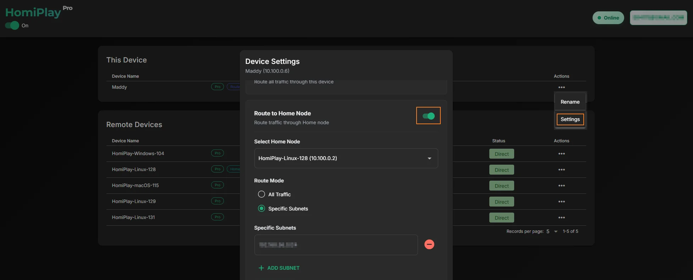Click Direct status for HomiPlay-Linux-131
Viewport: 693px width, 280px height.
pos(502,218)
